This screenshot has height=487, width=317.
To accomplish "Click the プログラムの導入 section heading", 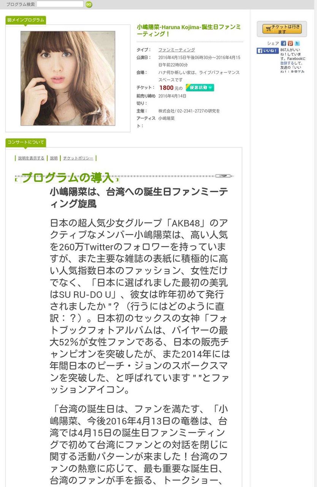I will click(68, 178).
